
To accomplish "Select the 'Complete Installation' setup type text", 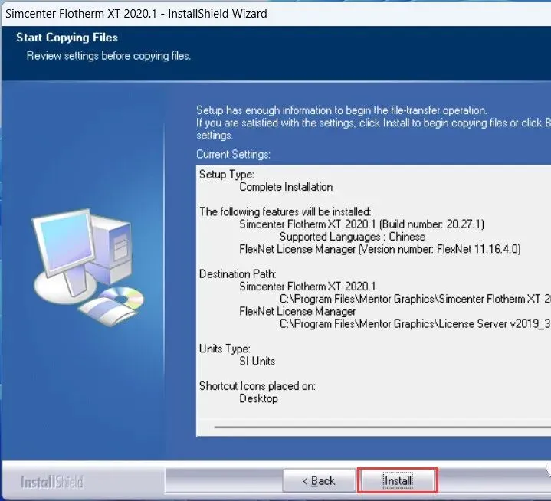I will click(286, 187).
